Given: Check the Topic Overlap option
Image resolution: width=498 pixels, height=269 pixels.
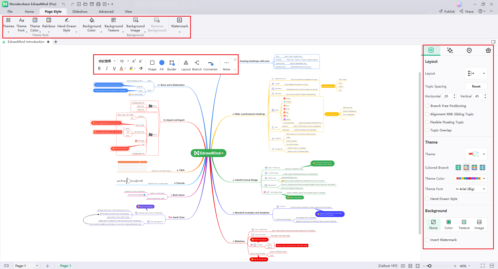Looking at the screenshot, I should tap(427, 130).
